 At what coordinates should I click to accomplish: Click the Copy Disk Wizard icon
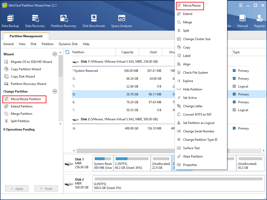click(x=6, y=77)
